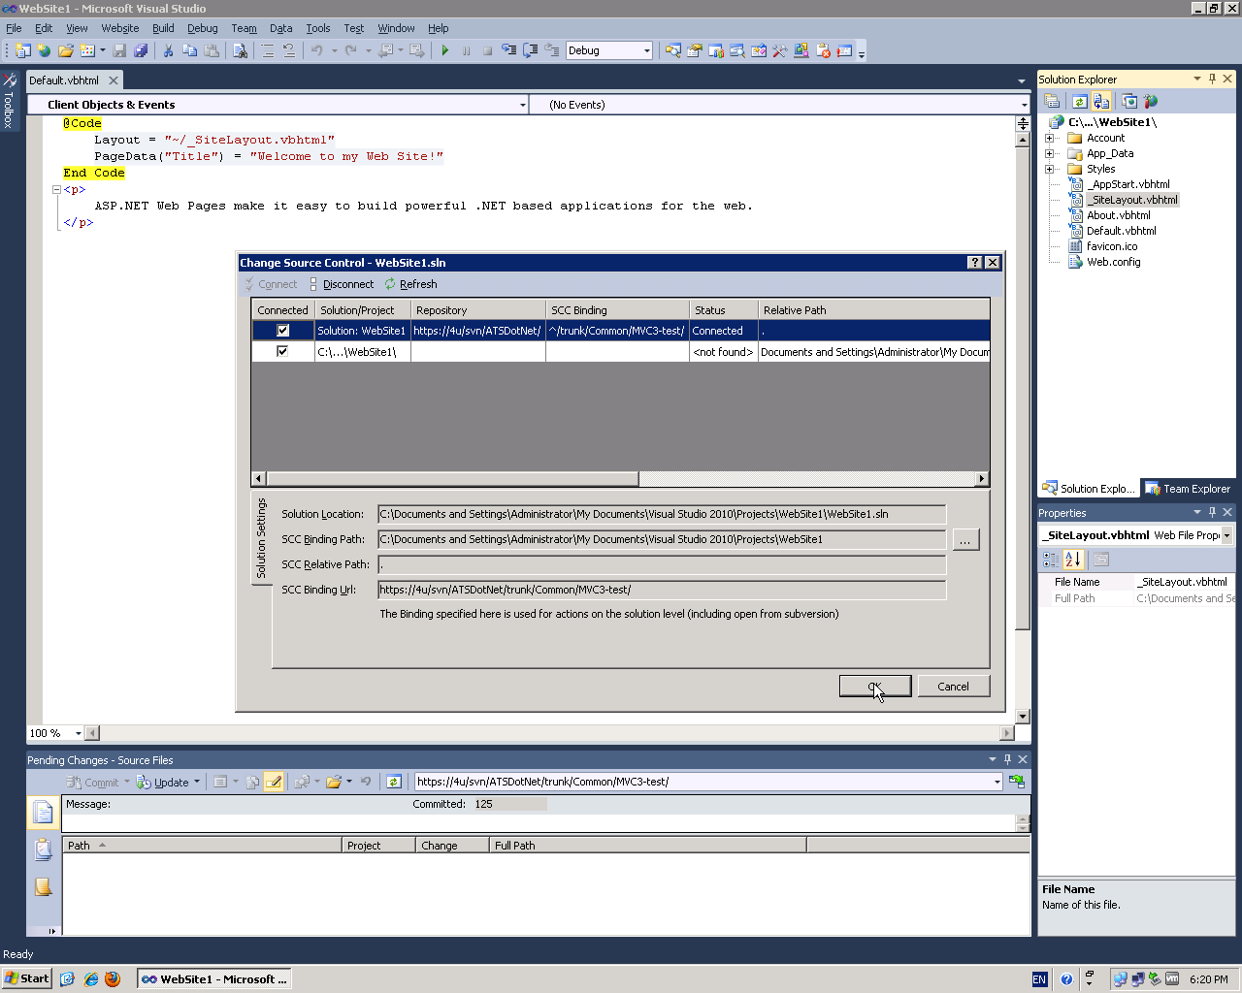Click the Relative Path column header in dialog
This screenshot has width=1242, height=993.
click(x=873, y=310)
